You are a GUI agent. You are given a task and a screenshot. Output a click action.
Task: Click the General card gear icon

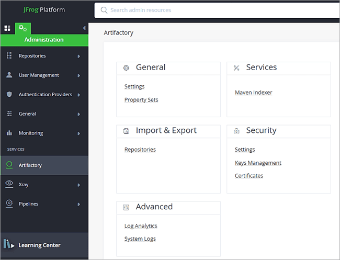coord(126,68)
